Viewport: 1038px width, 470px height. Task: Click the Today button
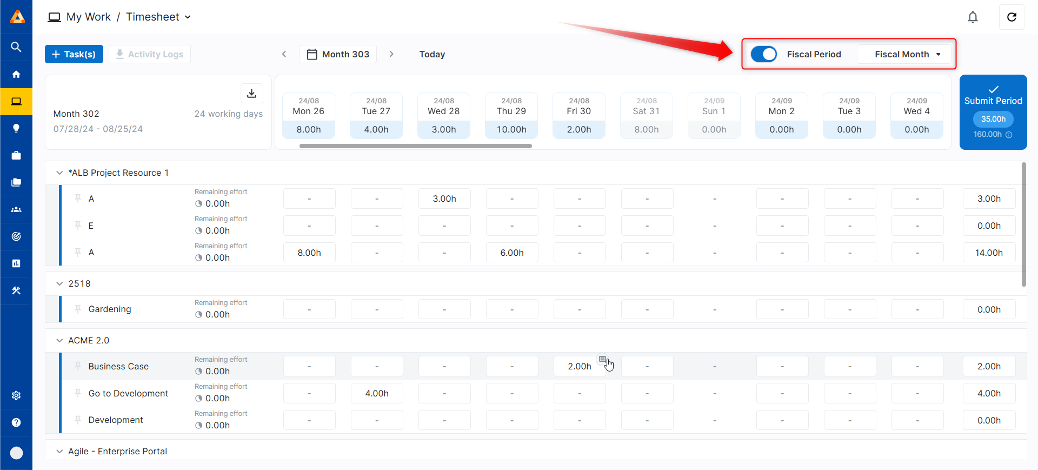click(x=432, y=54)
